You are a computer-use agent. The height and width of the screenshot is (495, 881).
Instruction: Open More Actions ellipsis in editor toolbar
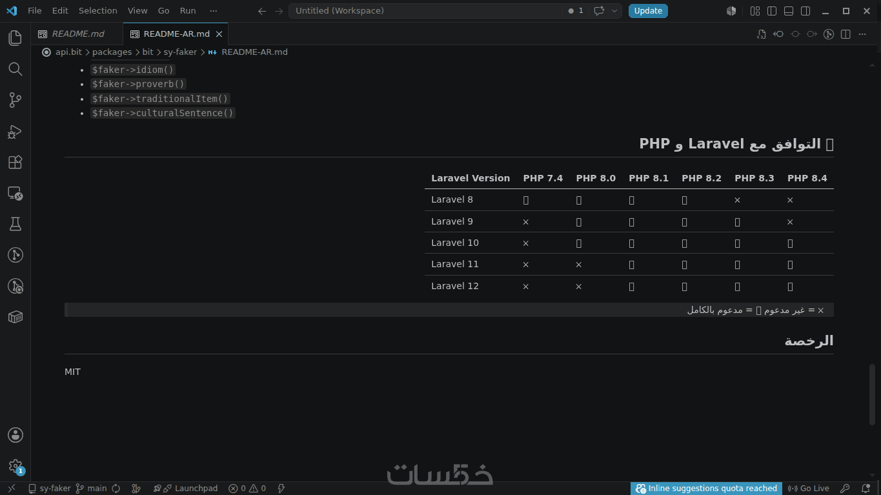(862, 34)
